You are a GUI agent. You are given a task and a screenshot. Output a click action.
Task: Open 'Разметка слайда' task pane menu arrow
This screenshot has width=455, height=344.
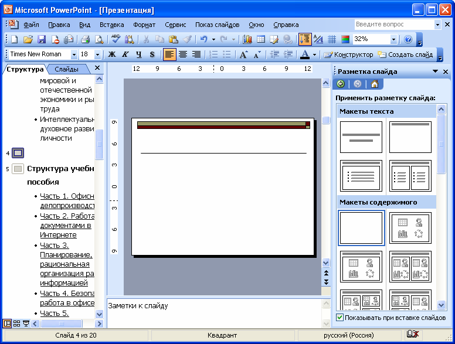click(x=435, y=71)
